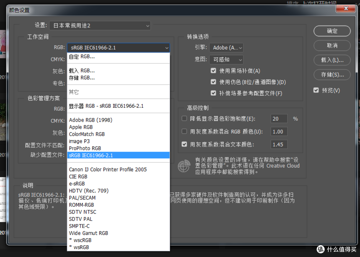Toggle 使用仿色(8位/通道图像)(D) checkbox
360x257 pixels.
pyautogui.click(x=213, y=82)
